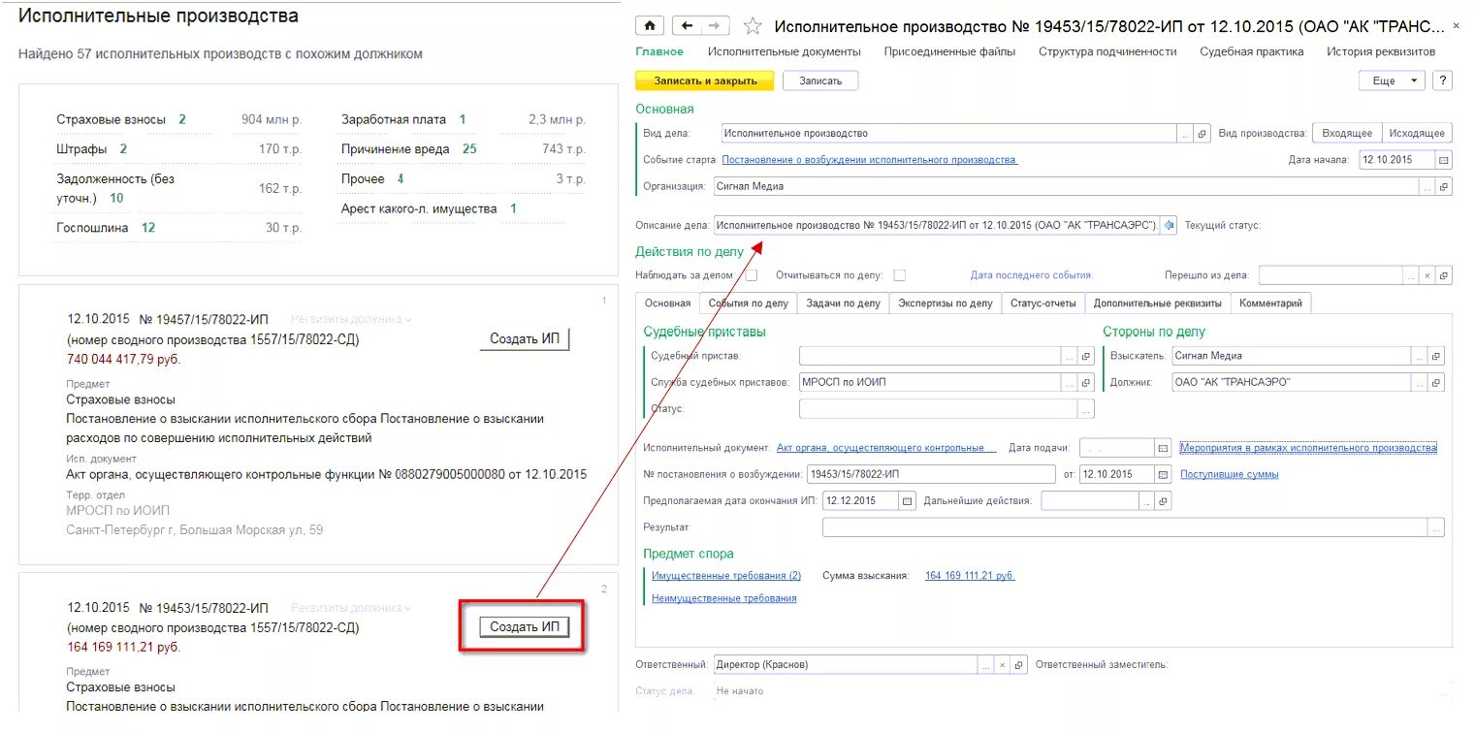
Task: Click Создать ИП for case 19457/15/78022-ИП
Action: (525, 338)
